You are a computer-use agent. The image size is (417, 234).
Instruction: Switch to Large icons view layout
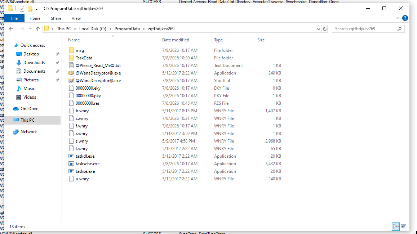point(404,226)
